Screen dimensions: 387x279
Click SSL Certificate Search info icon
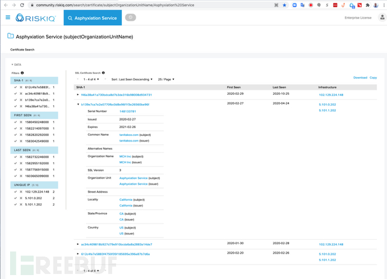(x=103, y=72)
